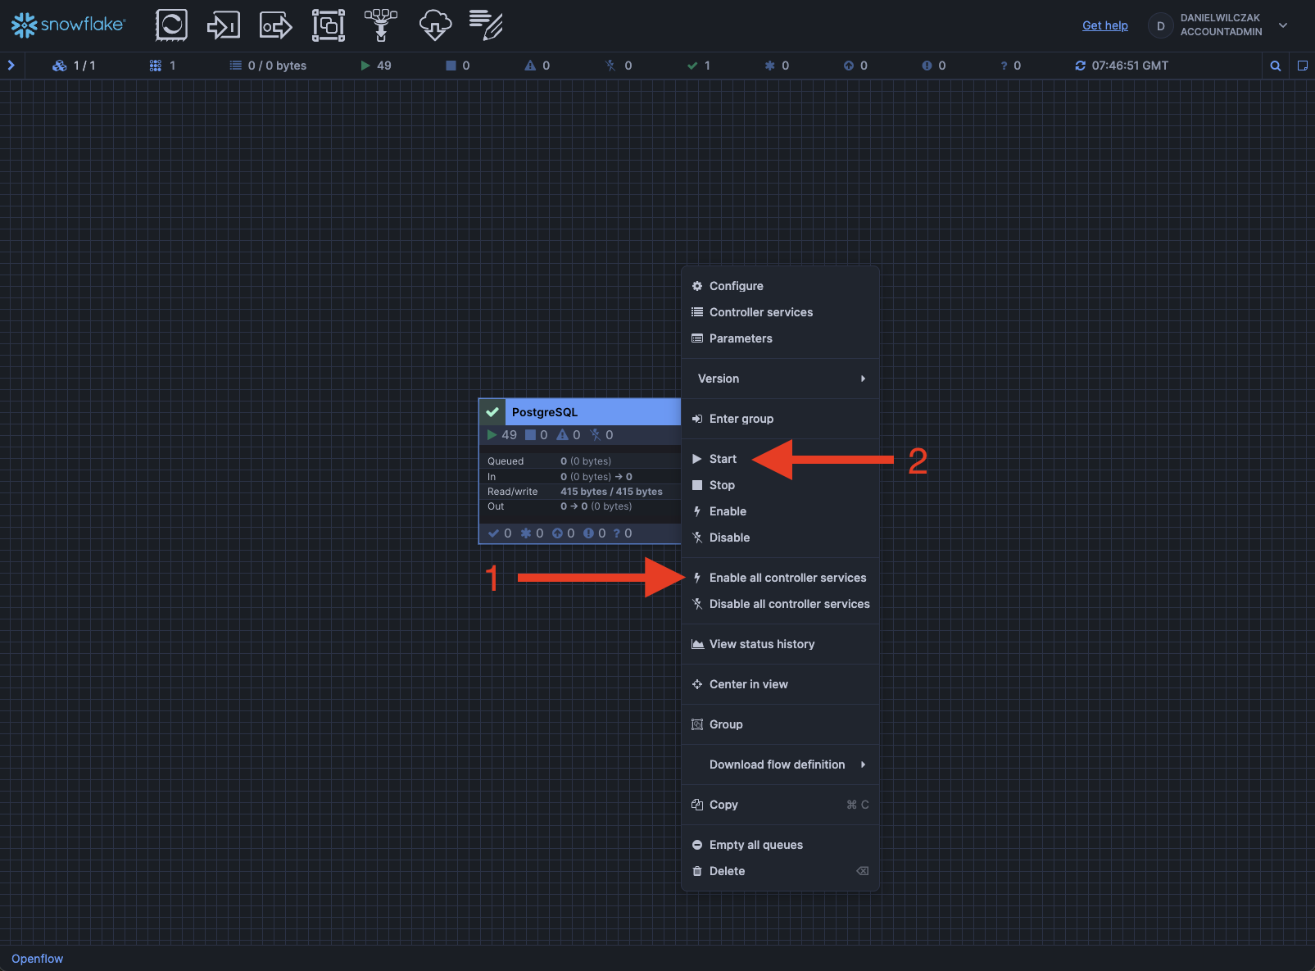The width and height of the screenshot is (1315, 971).
Task: Select the PostgreSQL process group title
Action: click(x=545, y=412)
